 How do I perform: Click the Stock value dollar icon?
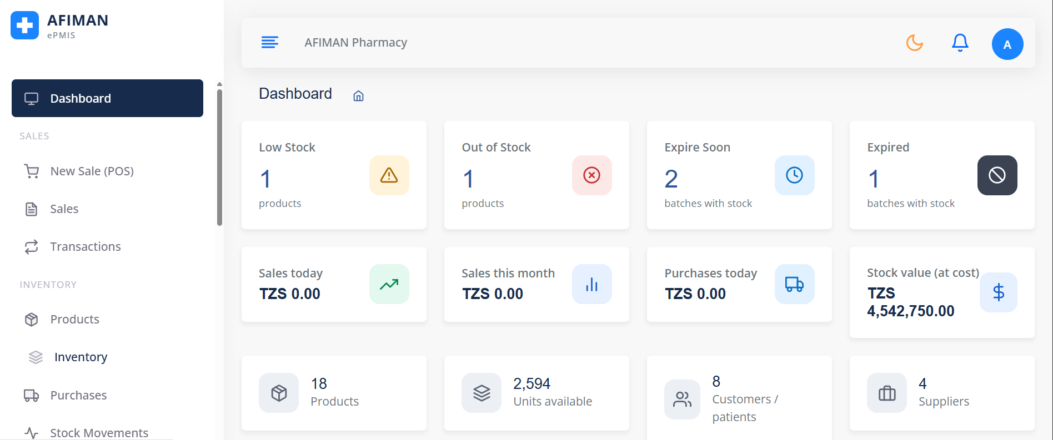point(999,292)
